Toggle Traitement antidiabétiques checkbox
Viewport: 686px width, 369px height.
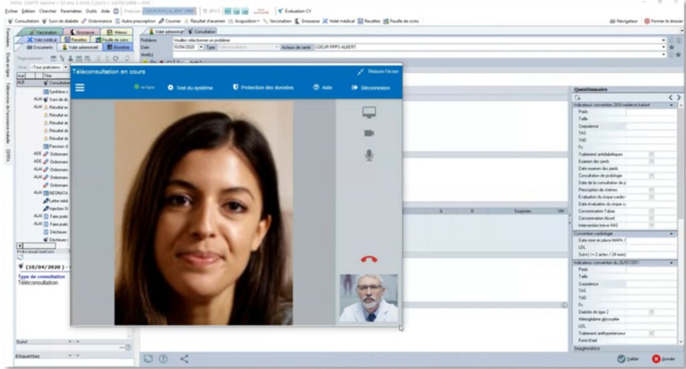click(x=651, y=154)
